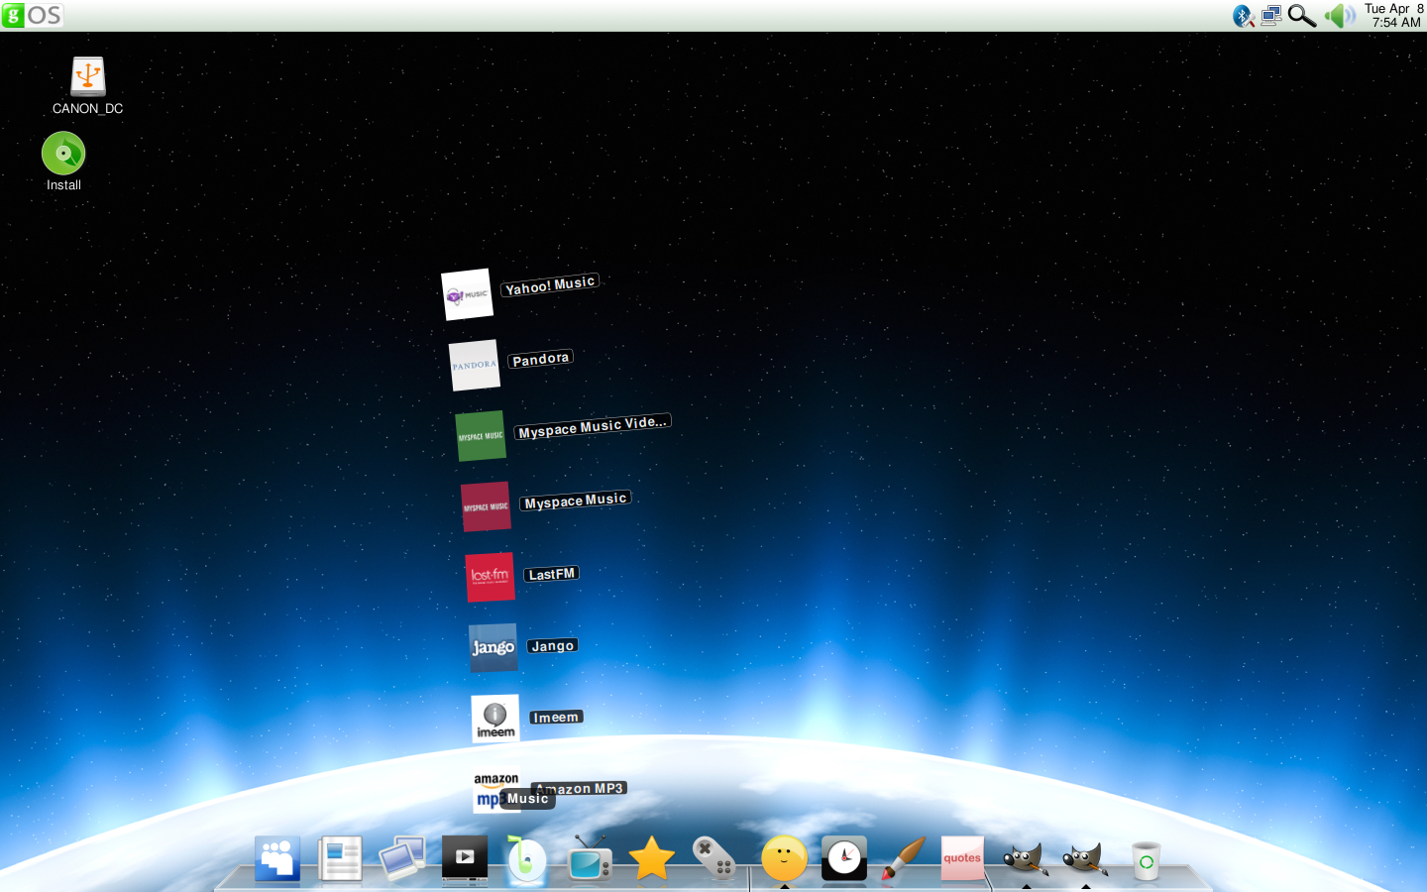Viewport: 1427px width, 892px height.
Task: Click the green volume speaker icon
Action: coord(1340,16)
